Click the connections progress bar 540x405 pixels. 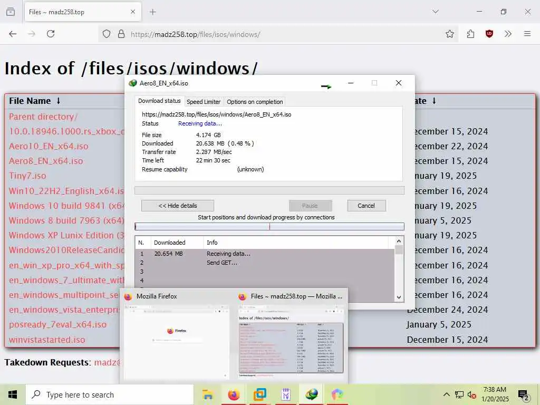(x=269, y=226)
